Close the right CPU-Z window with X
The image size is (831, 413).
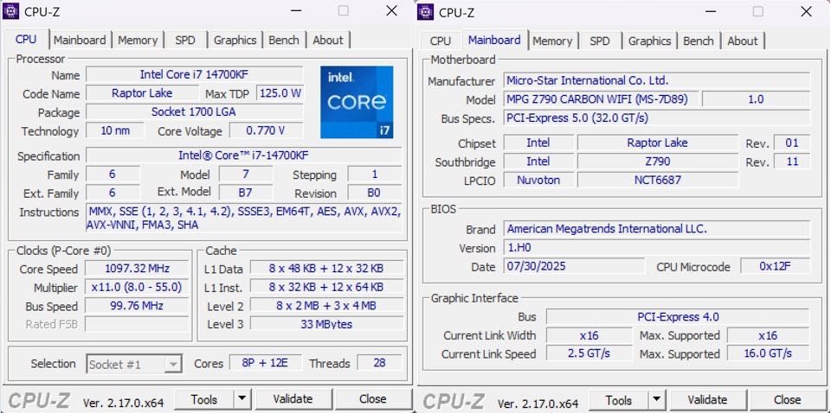(x=806, y=11)
